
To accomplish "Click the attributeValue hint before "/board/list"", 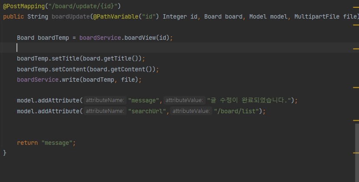I will point(191,111).
